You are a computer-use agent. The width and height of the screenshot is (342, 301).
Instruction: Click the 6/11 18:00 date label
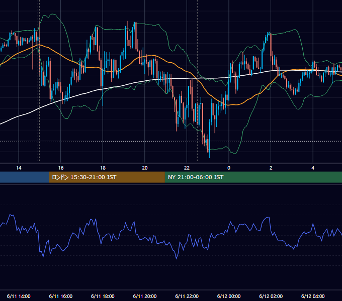click(x=103, y=296)
